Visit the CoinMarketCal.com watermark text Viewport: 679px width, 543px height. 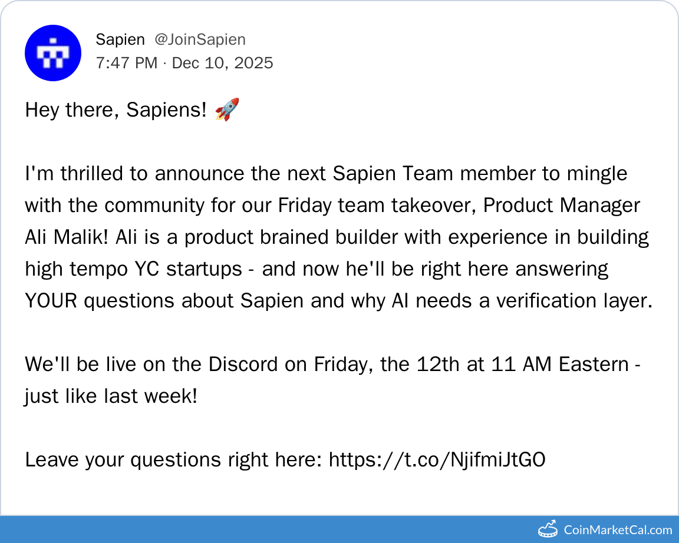(618, 530)
